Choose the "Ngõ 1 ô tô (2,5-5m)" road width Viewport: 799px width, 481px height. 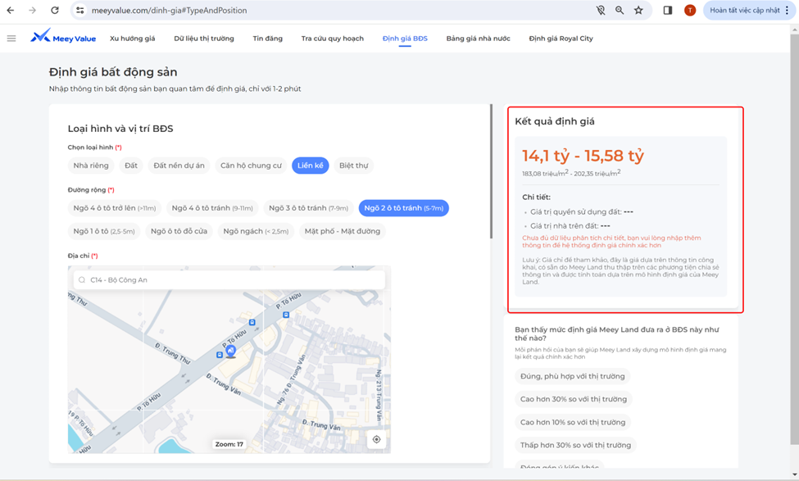pyautogui.click(x=106, y=230)
